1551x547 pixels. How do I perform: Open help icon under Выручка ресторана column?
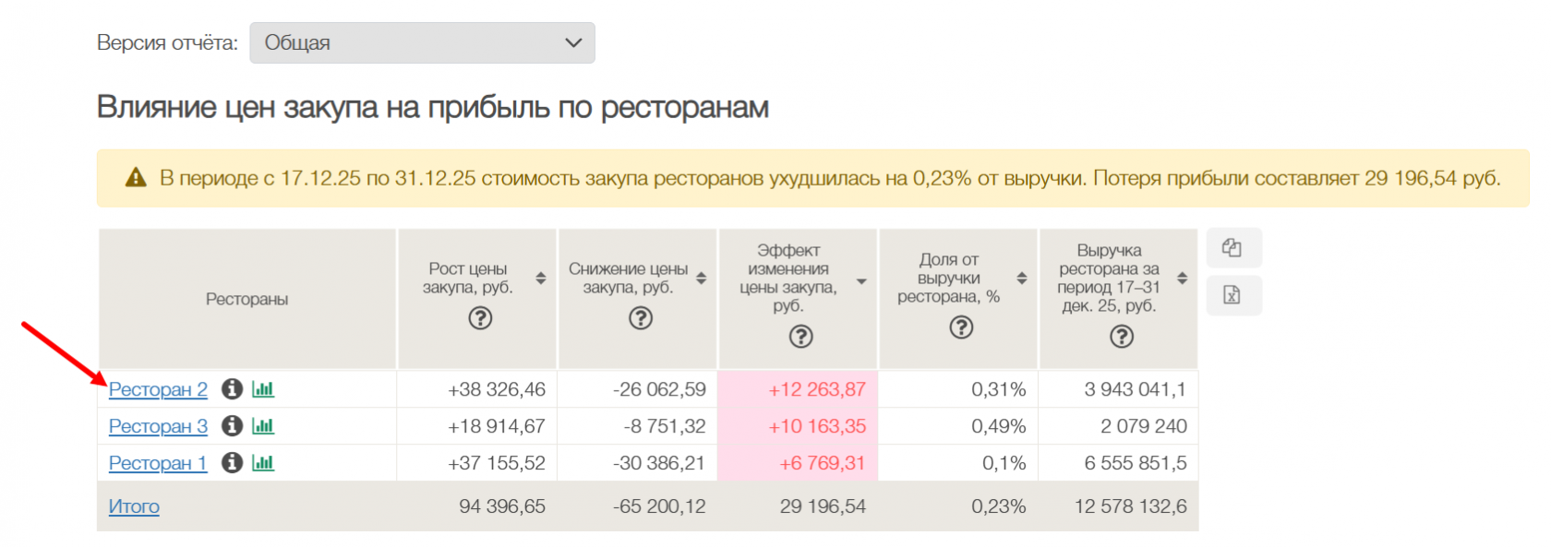coord(1122,337)
